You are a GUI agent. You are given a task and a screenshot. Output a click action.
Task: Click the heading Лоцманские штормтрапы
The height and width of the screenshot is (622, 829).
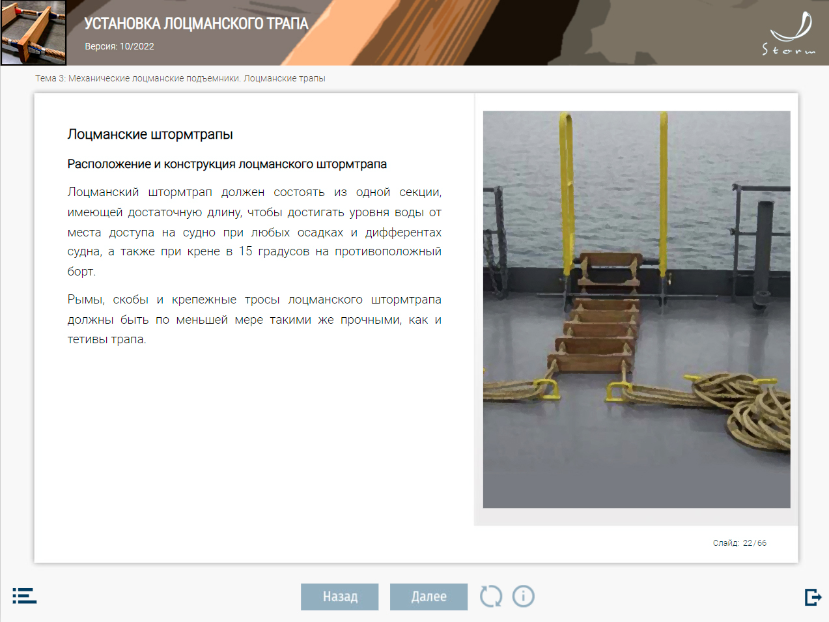pyautogui.click(x=150, y=134)
